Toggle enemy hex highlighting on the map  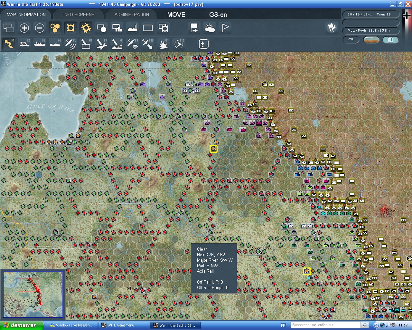[70, 28]
